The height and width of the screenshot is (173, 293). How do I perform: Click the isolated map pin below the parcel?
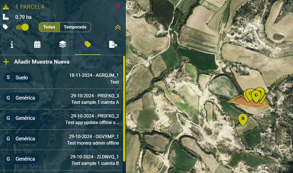click(243, 120)
